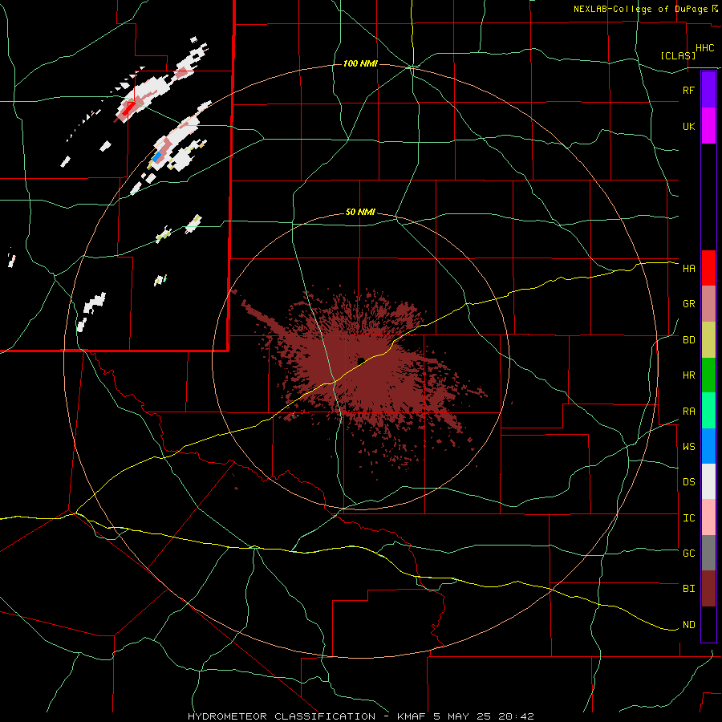Click the red hail pixel in northwest storm

129,107
